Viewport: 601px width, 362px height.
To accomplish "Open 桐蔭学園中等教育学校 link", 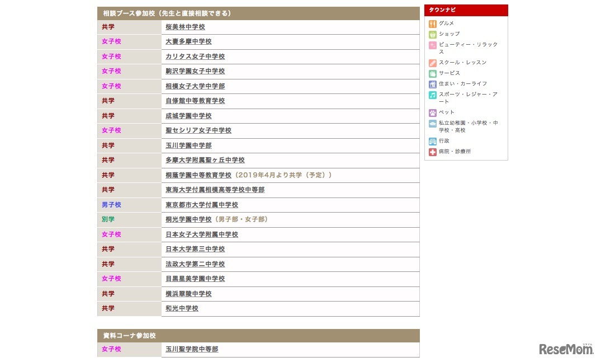I will pyautogui.click(x=198, y=175).
